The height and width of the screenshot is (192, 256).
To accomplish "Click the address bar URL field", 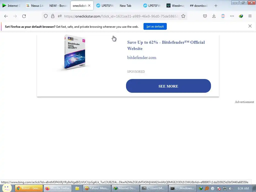I will [x=121, y=16].
